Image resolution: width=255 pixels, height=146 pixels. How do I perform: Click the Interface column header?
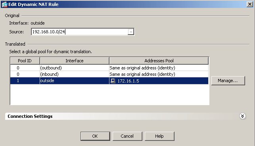[75, 61]
